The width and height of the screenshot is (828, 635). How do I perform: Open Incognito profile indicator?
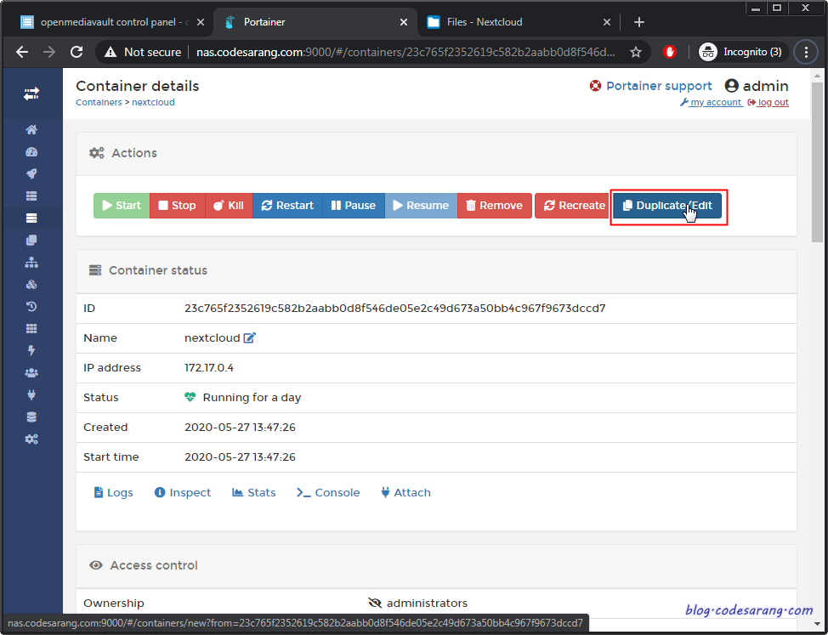coord(744,52)
